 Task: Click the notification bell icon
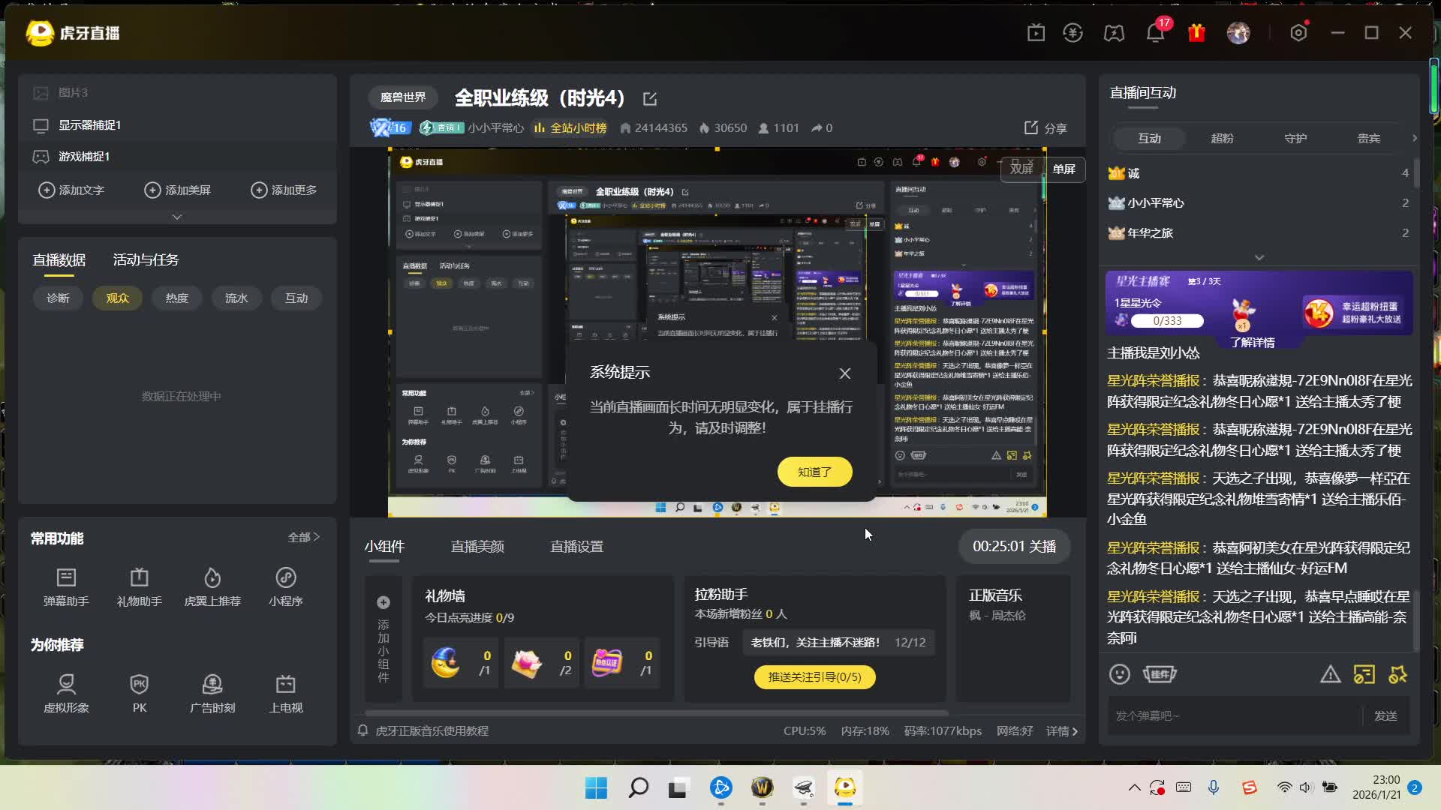pos(1154,33)
